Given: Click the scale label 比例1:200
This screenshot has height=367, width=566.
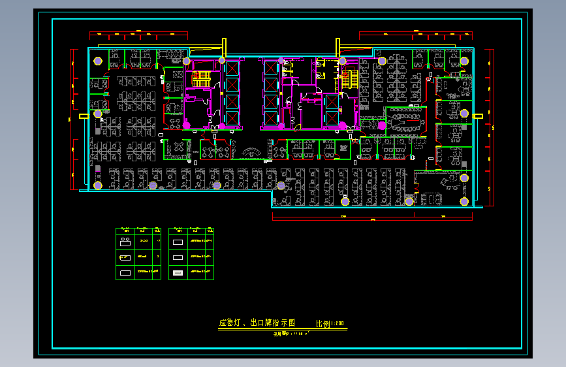Looking at the screenshot, I should [x=330, y=324].
